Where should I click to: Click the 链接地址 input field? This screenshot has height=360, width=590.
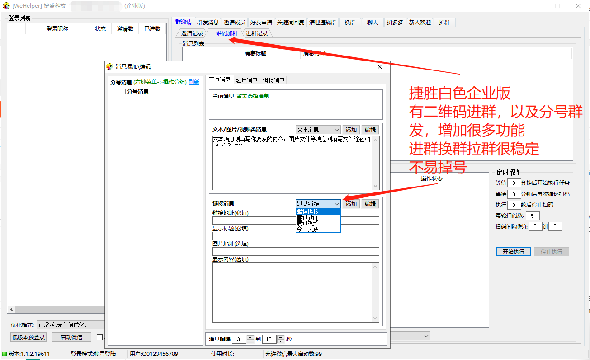[x=296, y=221]
